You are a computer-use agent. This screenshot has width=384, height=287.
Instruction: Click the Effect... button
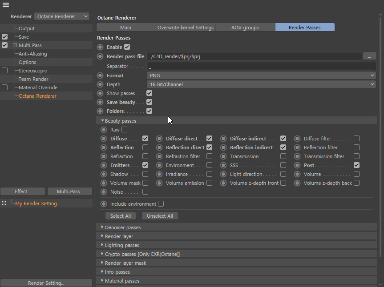coord(23,191)
